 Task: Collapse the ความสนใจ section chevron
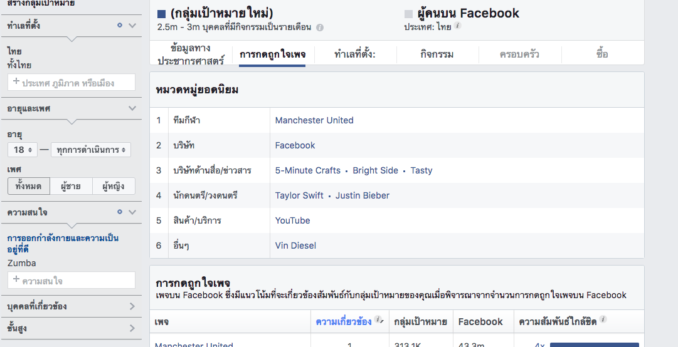132,212
